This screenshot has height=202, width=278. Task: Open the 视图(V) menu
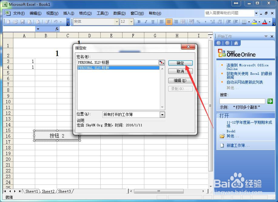(52, 13)
